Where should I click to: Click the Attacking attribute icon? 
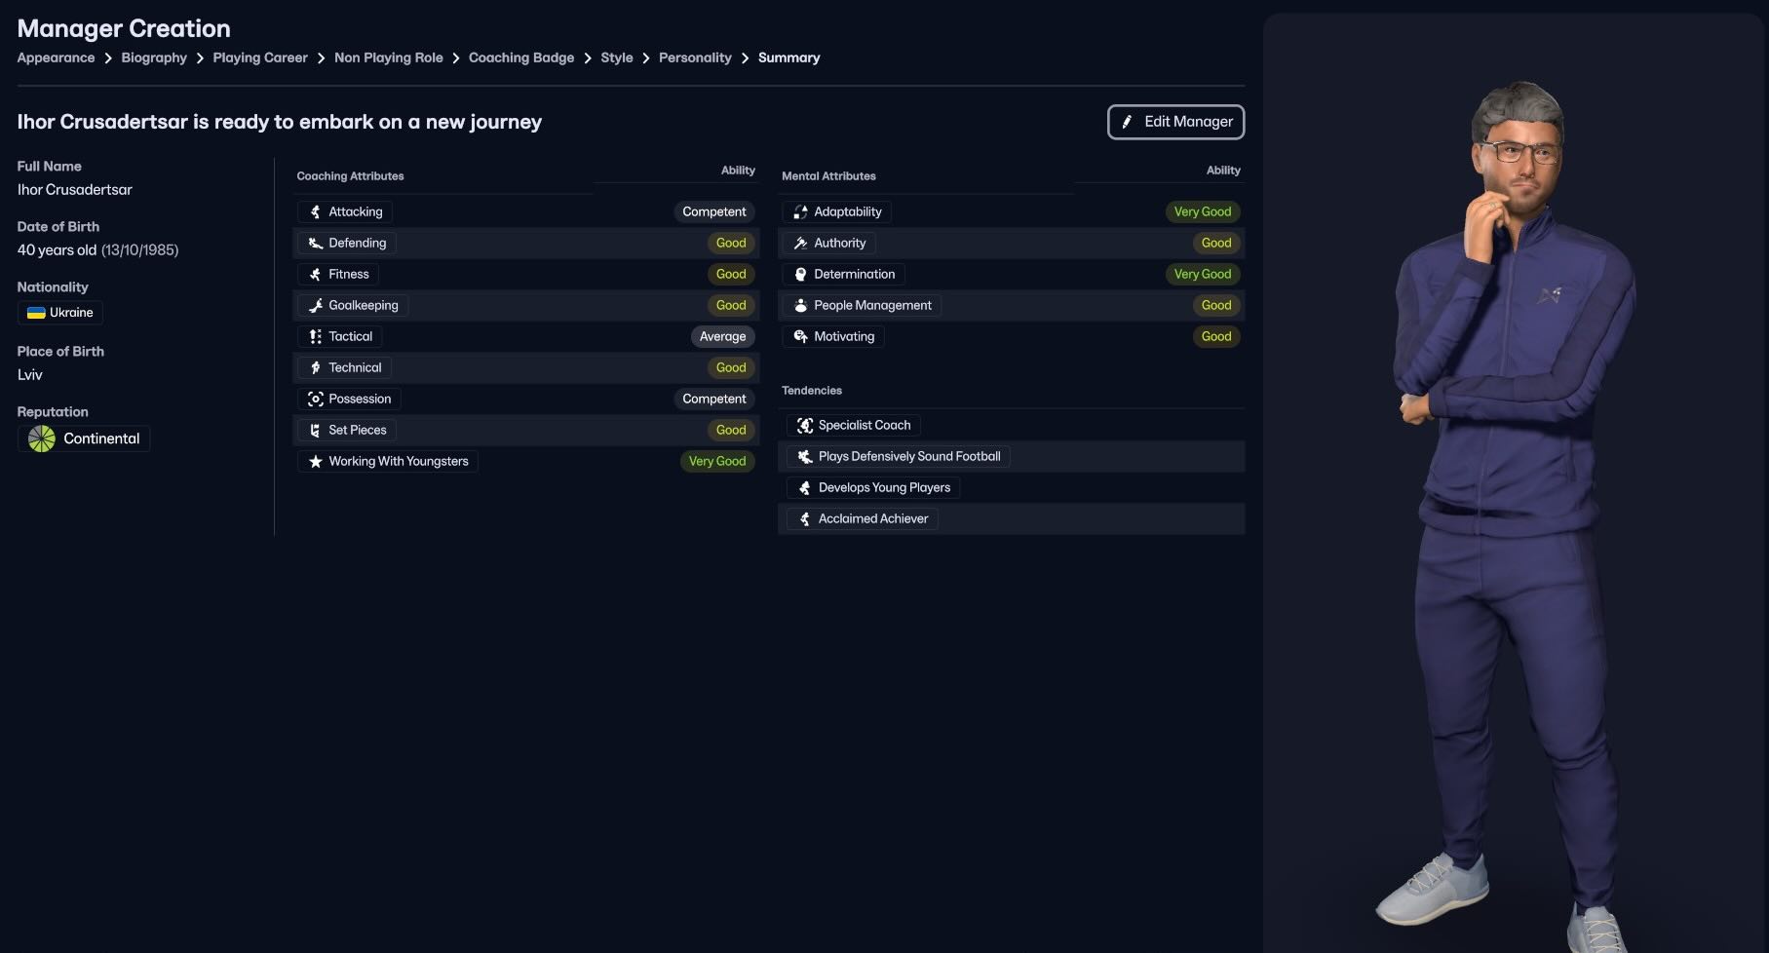pyautogui.click(x=315, y=211)
